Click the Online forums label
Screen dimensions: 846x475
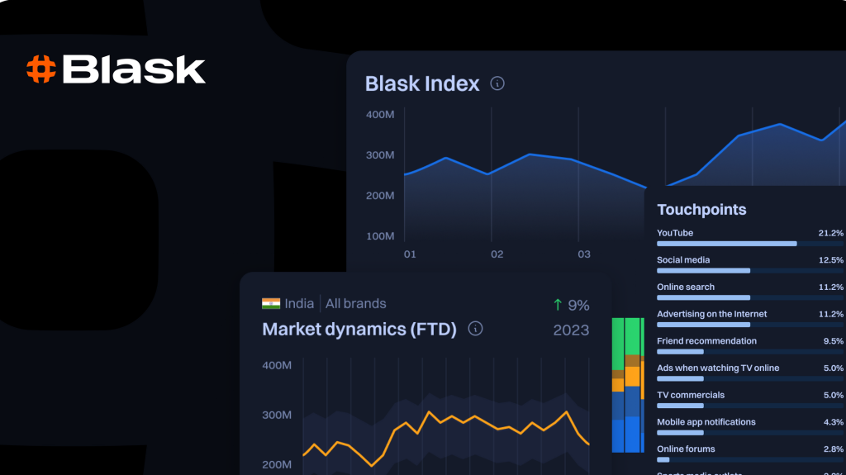pos(686,449)
